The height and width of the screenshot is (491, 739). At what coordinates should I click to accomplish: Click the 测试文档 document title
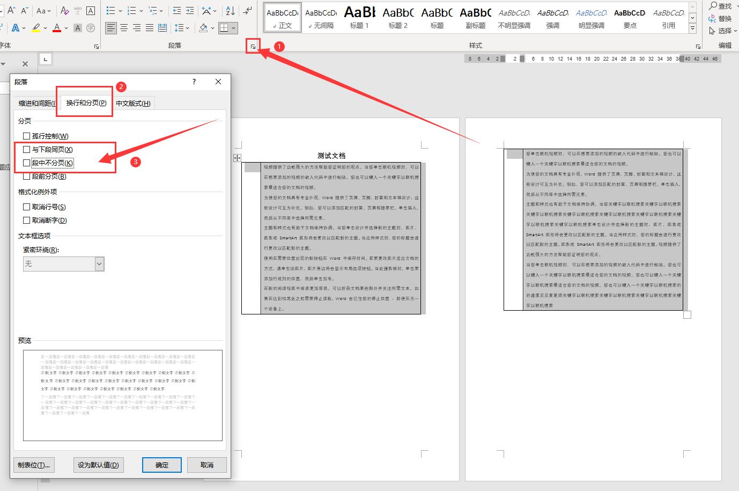click(331, 156)
